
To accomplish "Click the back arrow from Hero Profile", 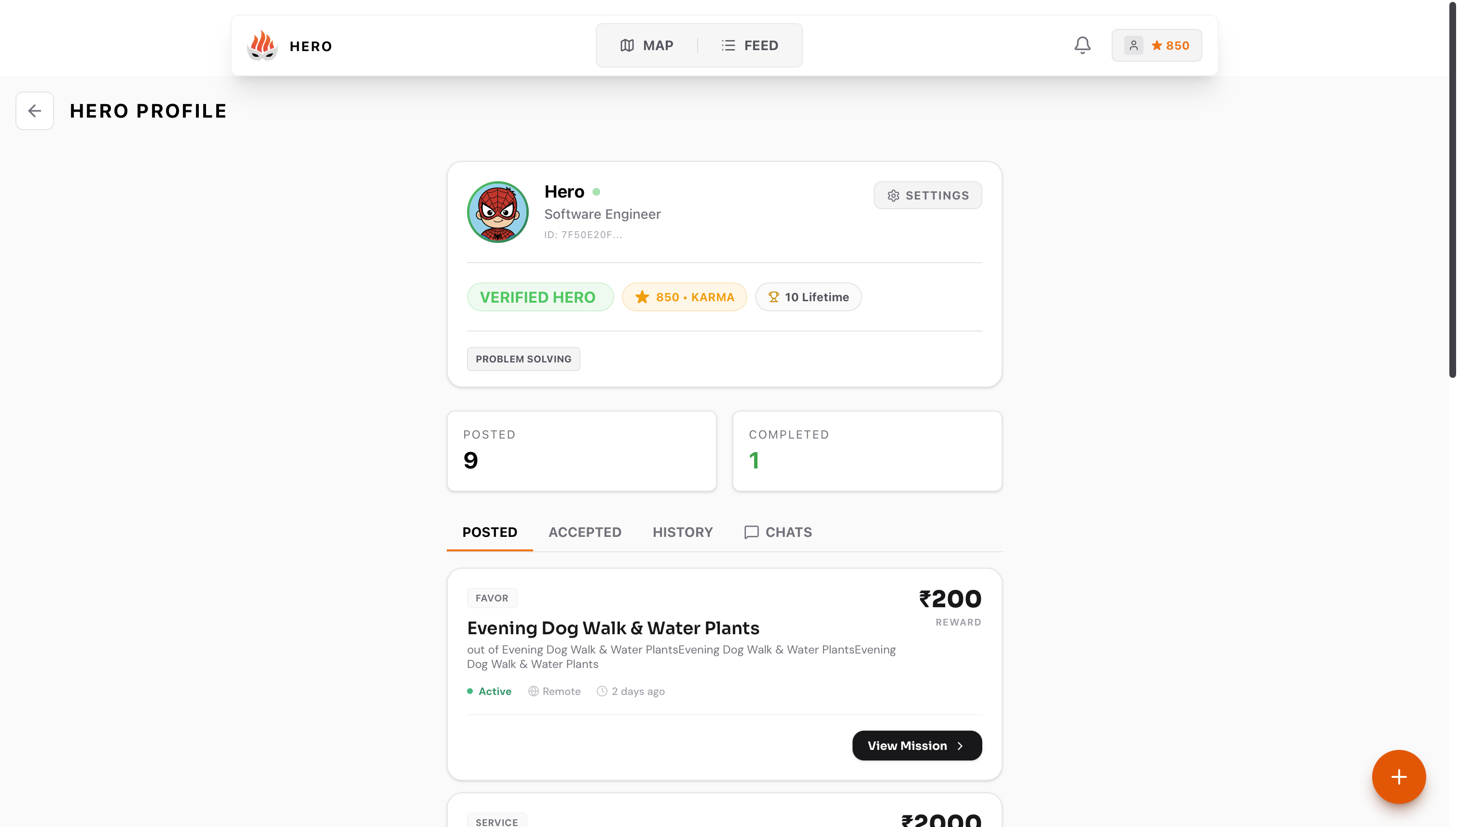I will point(35,111).
